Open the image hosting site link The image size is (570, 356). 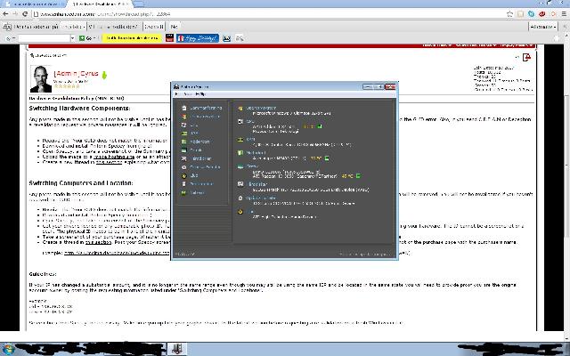tap(114, 157)
